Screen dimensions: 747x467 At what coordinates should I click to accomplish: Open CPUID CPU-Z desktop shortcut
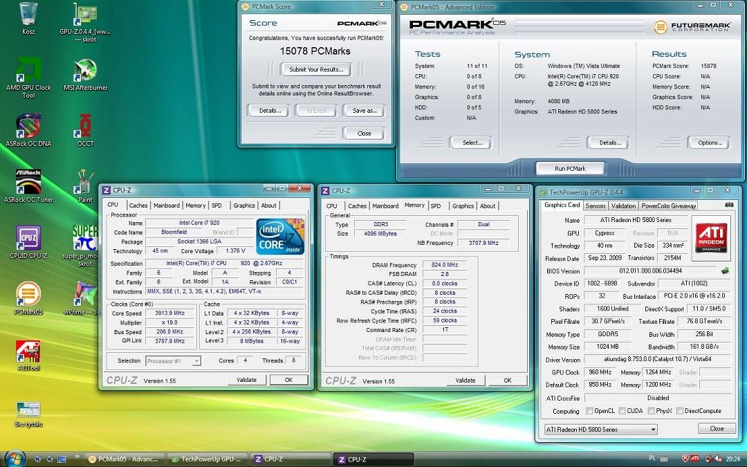point(28,242)
